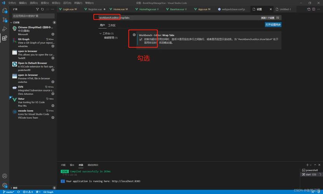323x194 pixels.
Task: Refresh the extensions list
Action: tap(42, 9)
